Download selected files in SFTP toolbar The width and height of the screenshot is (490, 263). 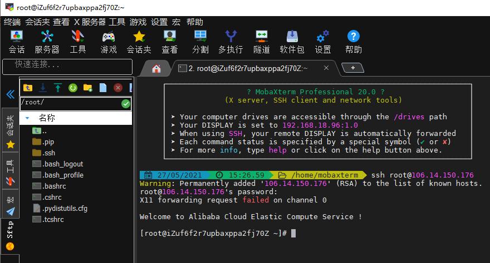coord(43,88)
